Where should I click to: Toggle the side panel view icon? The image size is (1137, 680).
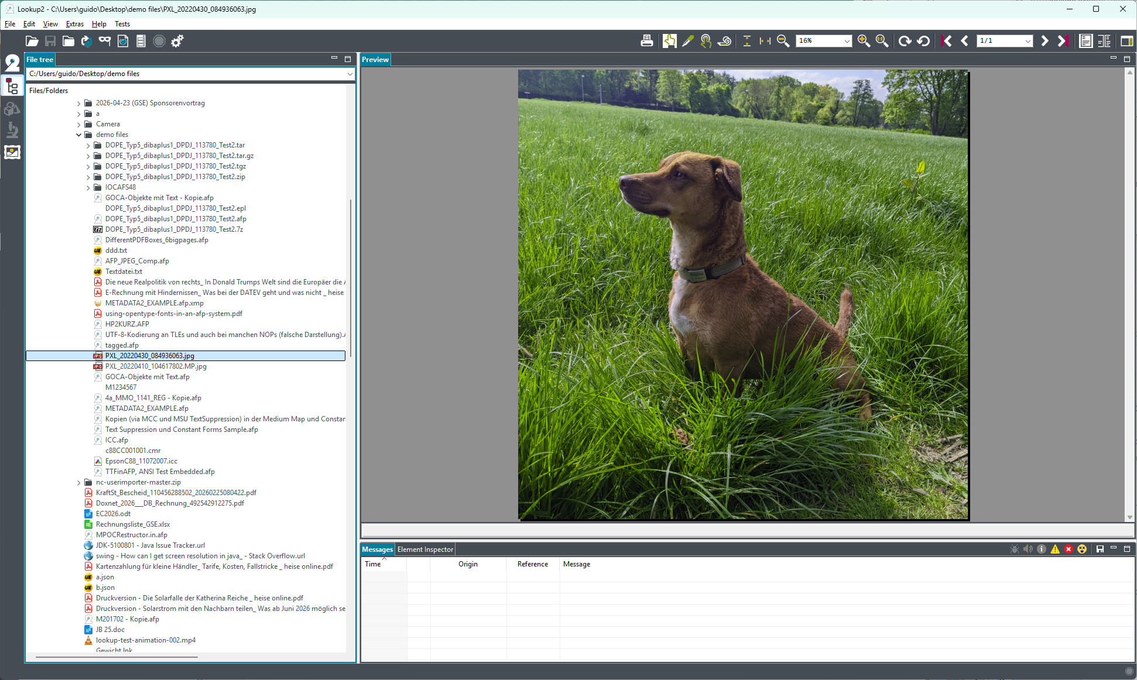(x=1126, y=41)
